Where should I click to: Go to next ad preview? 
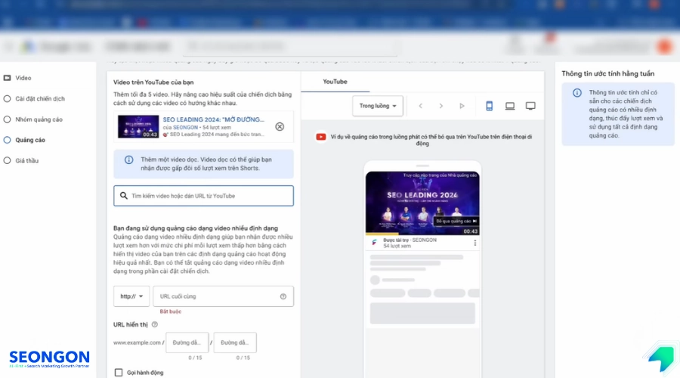tap(441, 106)
